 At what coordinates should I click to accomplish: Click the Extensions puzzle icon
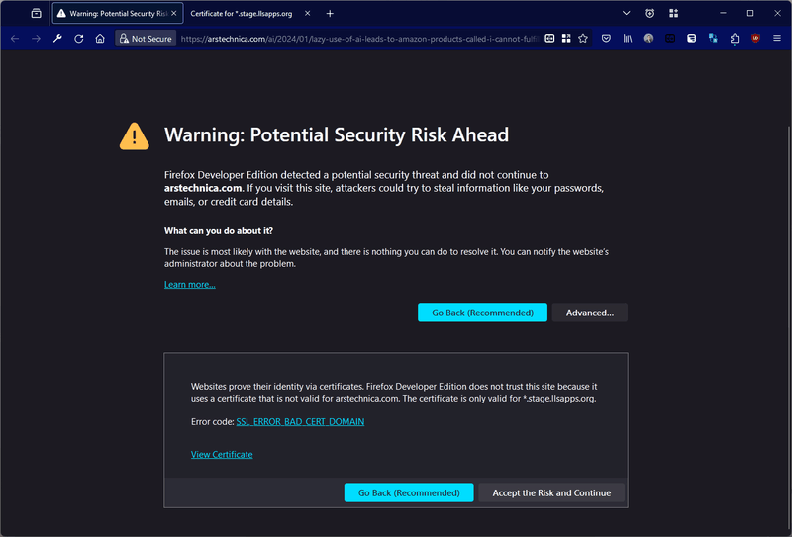pos(735,39)
